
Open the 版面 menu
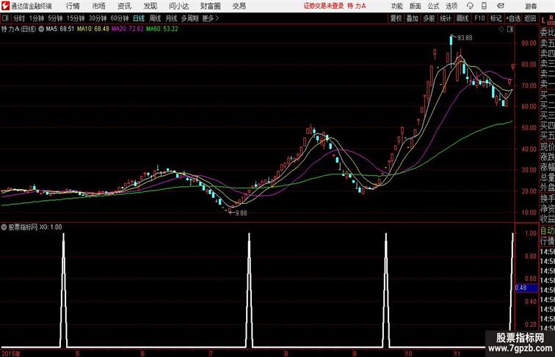[416, 6]
